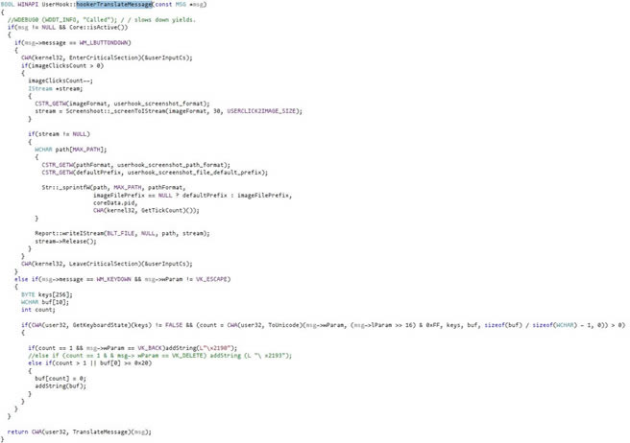Click the WINAPI calling convention keyword
This screenshot has width=630, height=443.
coord(28,5)
